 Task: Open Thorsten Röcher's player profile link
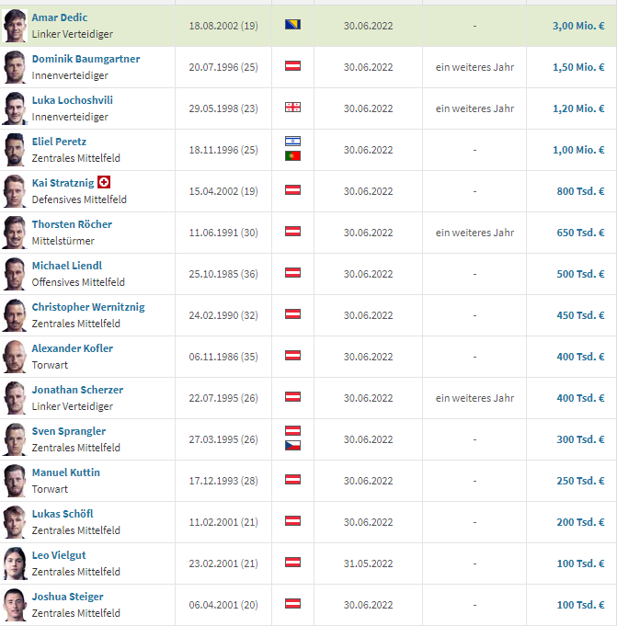coord(72,224)
